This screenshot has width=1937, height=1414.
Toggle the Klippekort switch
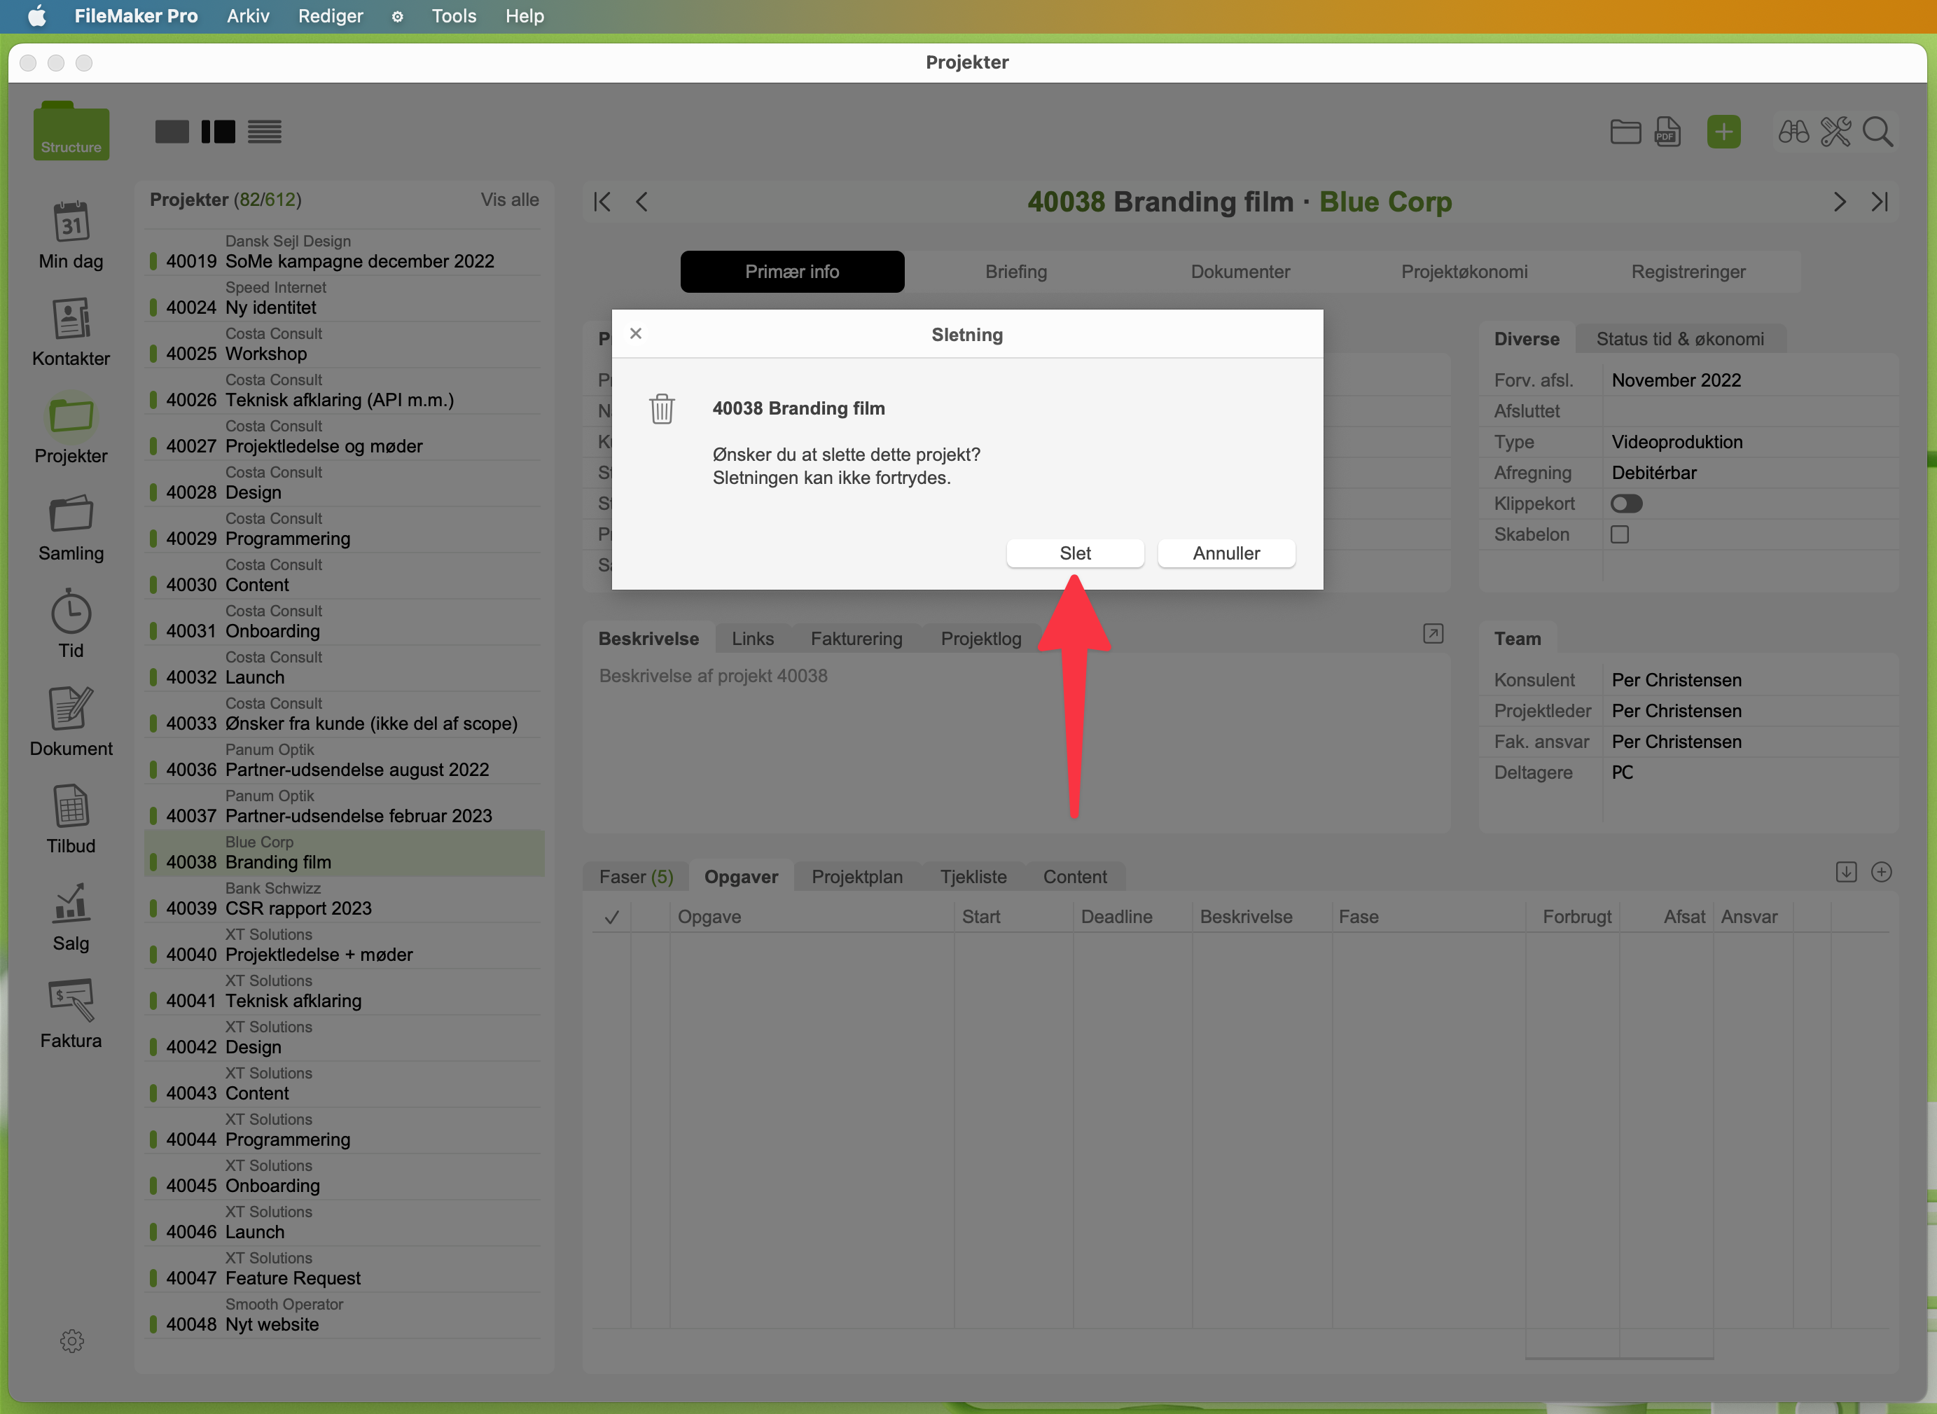1626,504
